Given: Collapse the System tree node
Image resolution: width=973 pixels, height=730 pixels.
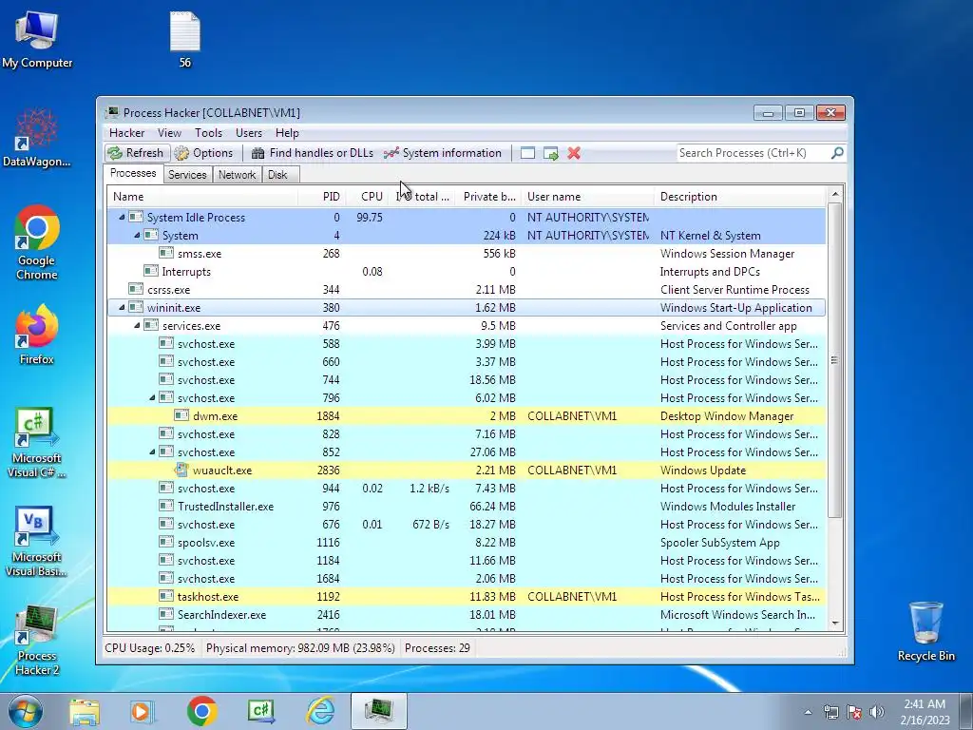Looking at the screenshot, I should 137,236.
